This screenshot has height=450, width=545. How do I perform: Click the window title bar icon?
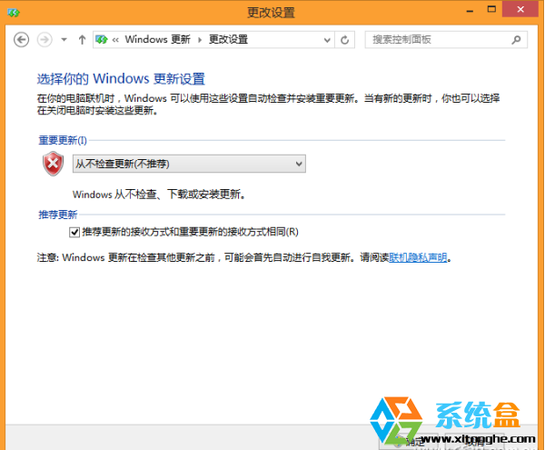tap(14, 13)
